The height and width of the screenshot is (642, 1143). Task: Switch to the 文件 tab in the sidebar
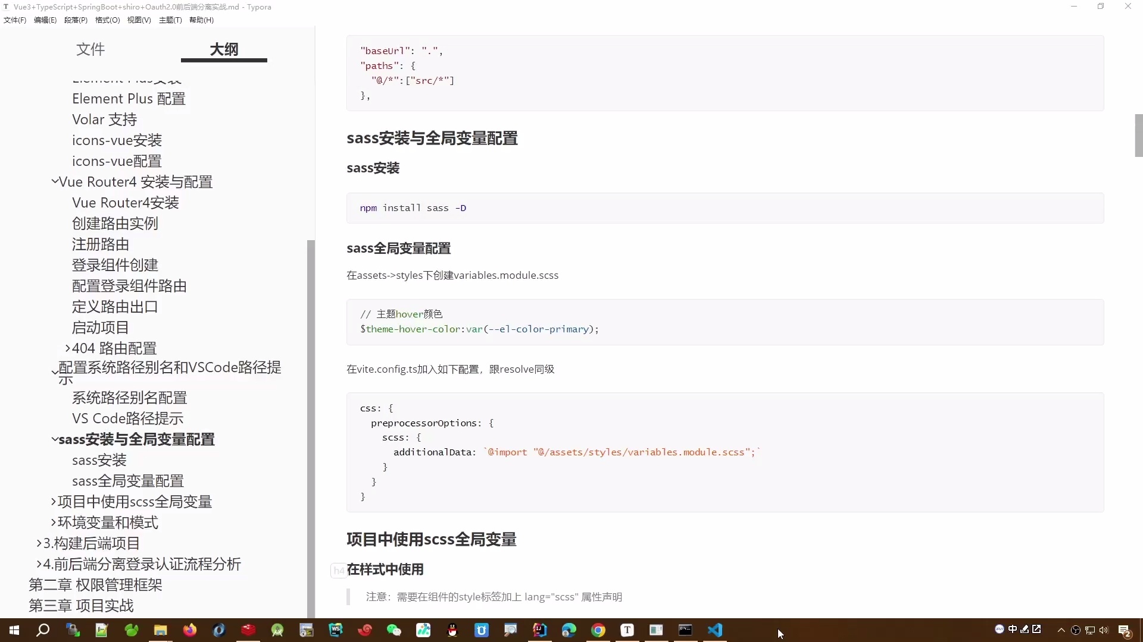coord(90,49)
